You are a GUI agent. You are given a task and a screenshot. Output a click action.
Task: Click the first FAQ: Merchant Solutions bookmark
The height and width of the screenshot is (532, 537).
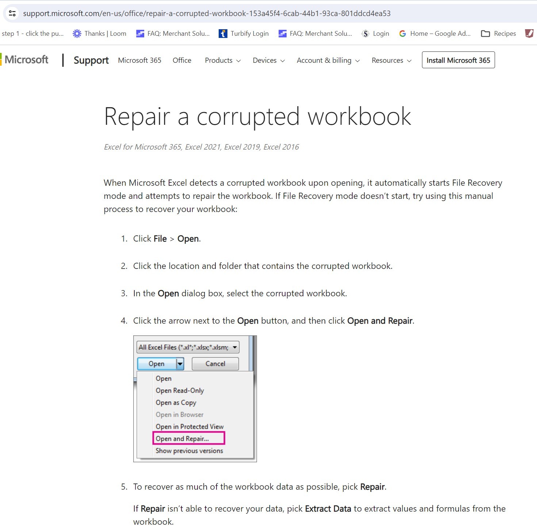(172, 33)
